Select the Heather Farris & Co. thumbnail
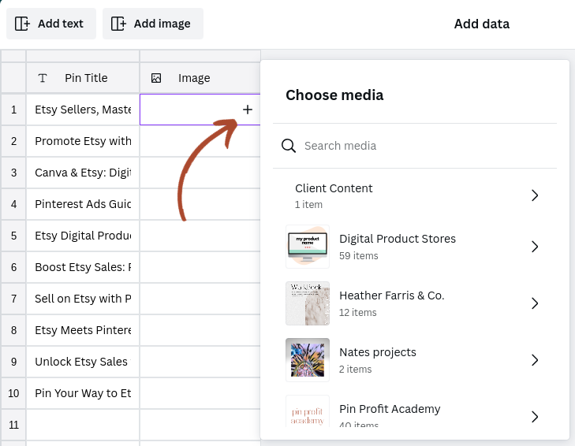The image size is (575, 446). point(308,303)
